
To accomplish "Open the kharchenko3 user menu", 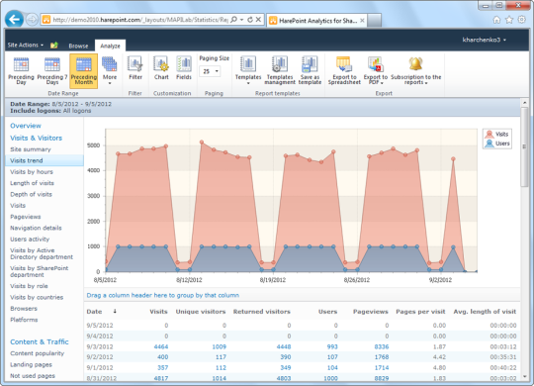I will coord(484,40).
